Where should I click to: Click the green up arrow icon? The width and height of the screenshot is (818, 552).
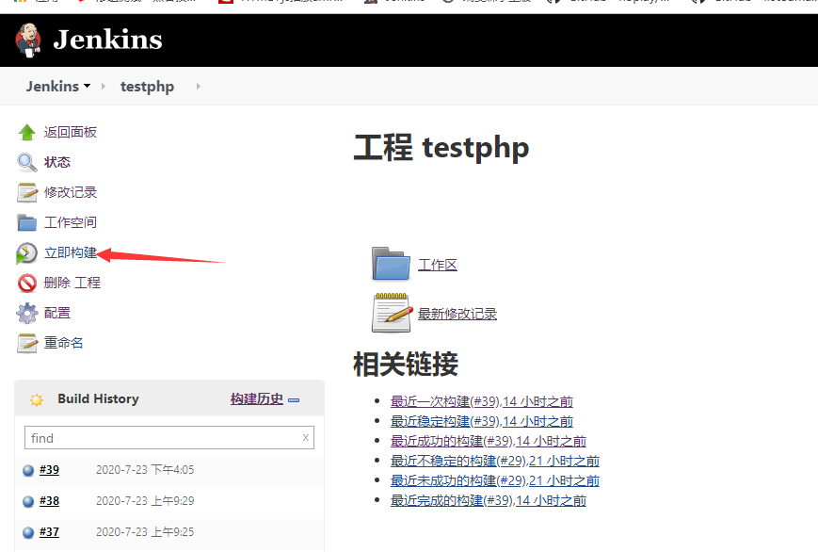click(x=26, y=132)
